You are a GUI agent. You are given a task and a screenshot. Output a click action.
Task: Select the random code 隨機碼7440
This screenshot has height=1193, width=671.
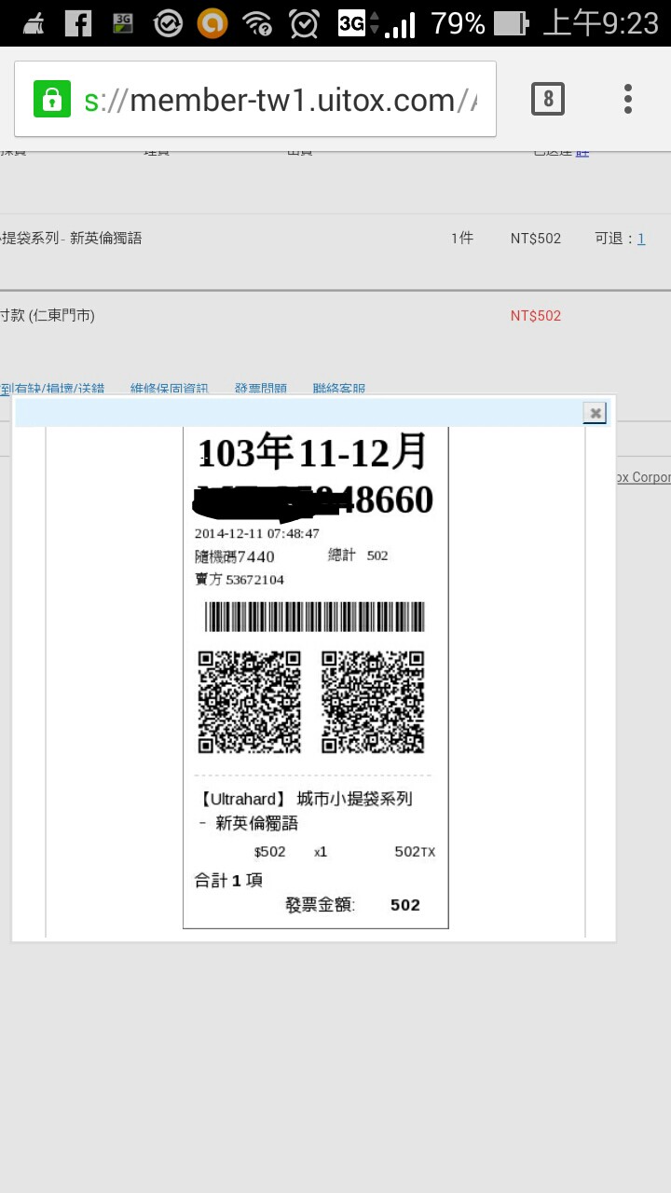[235, 556]
